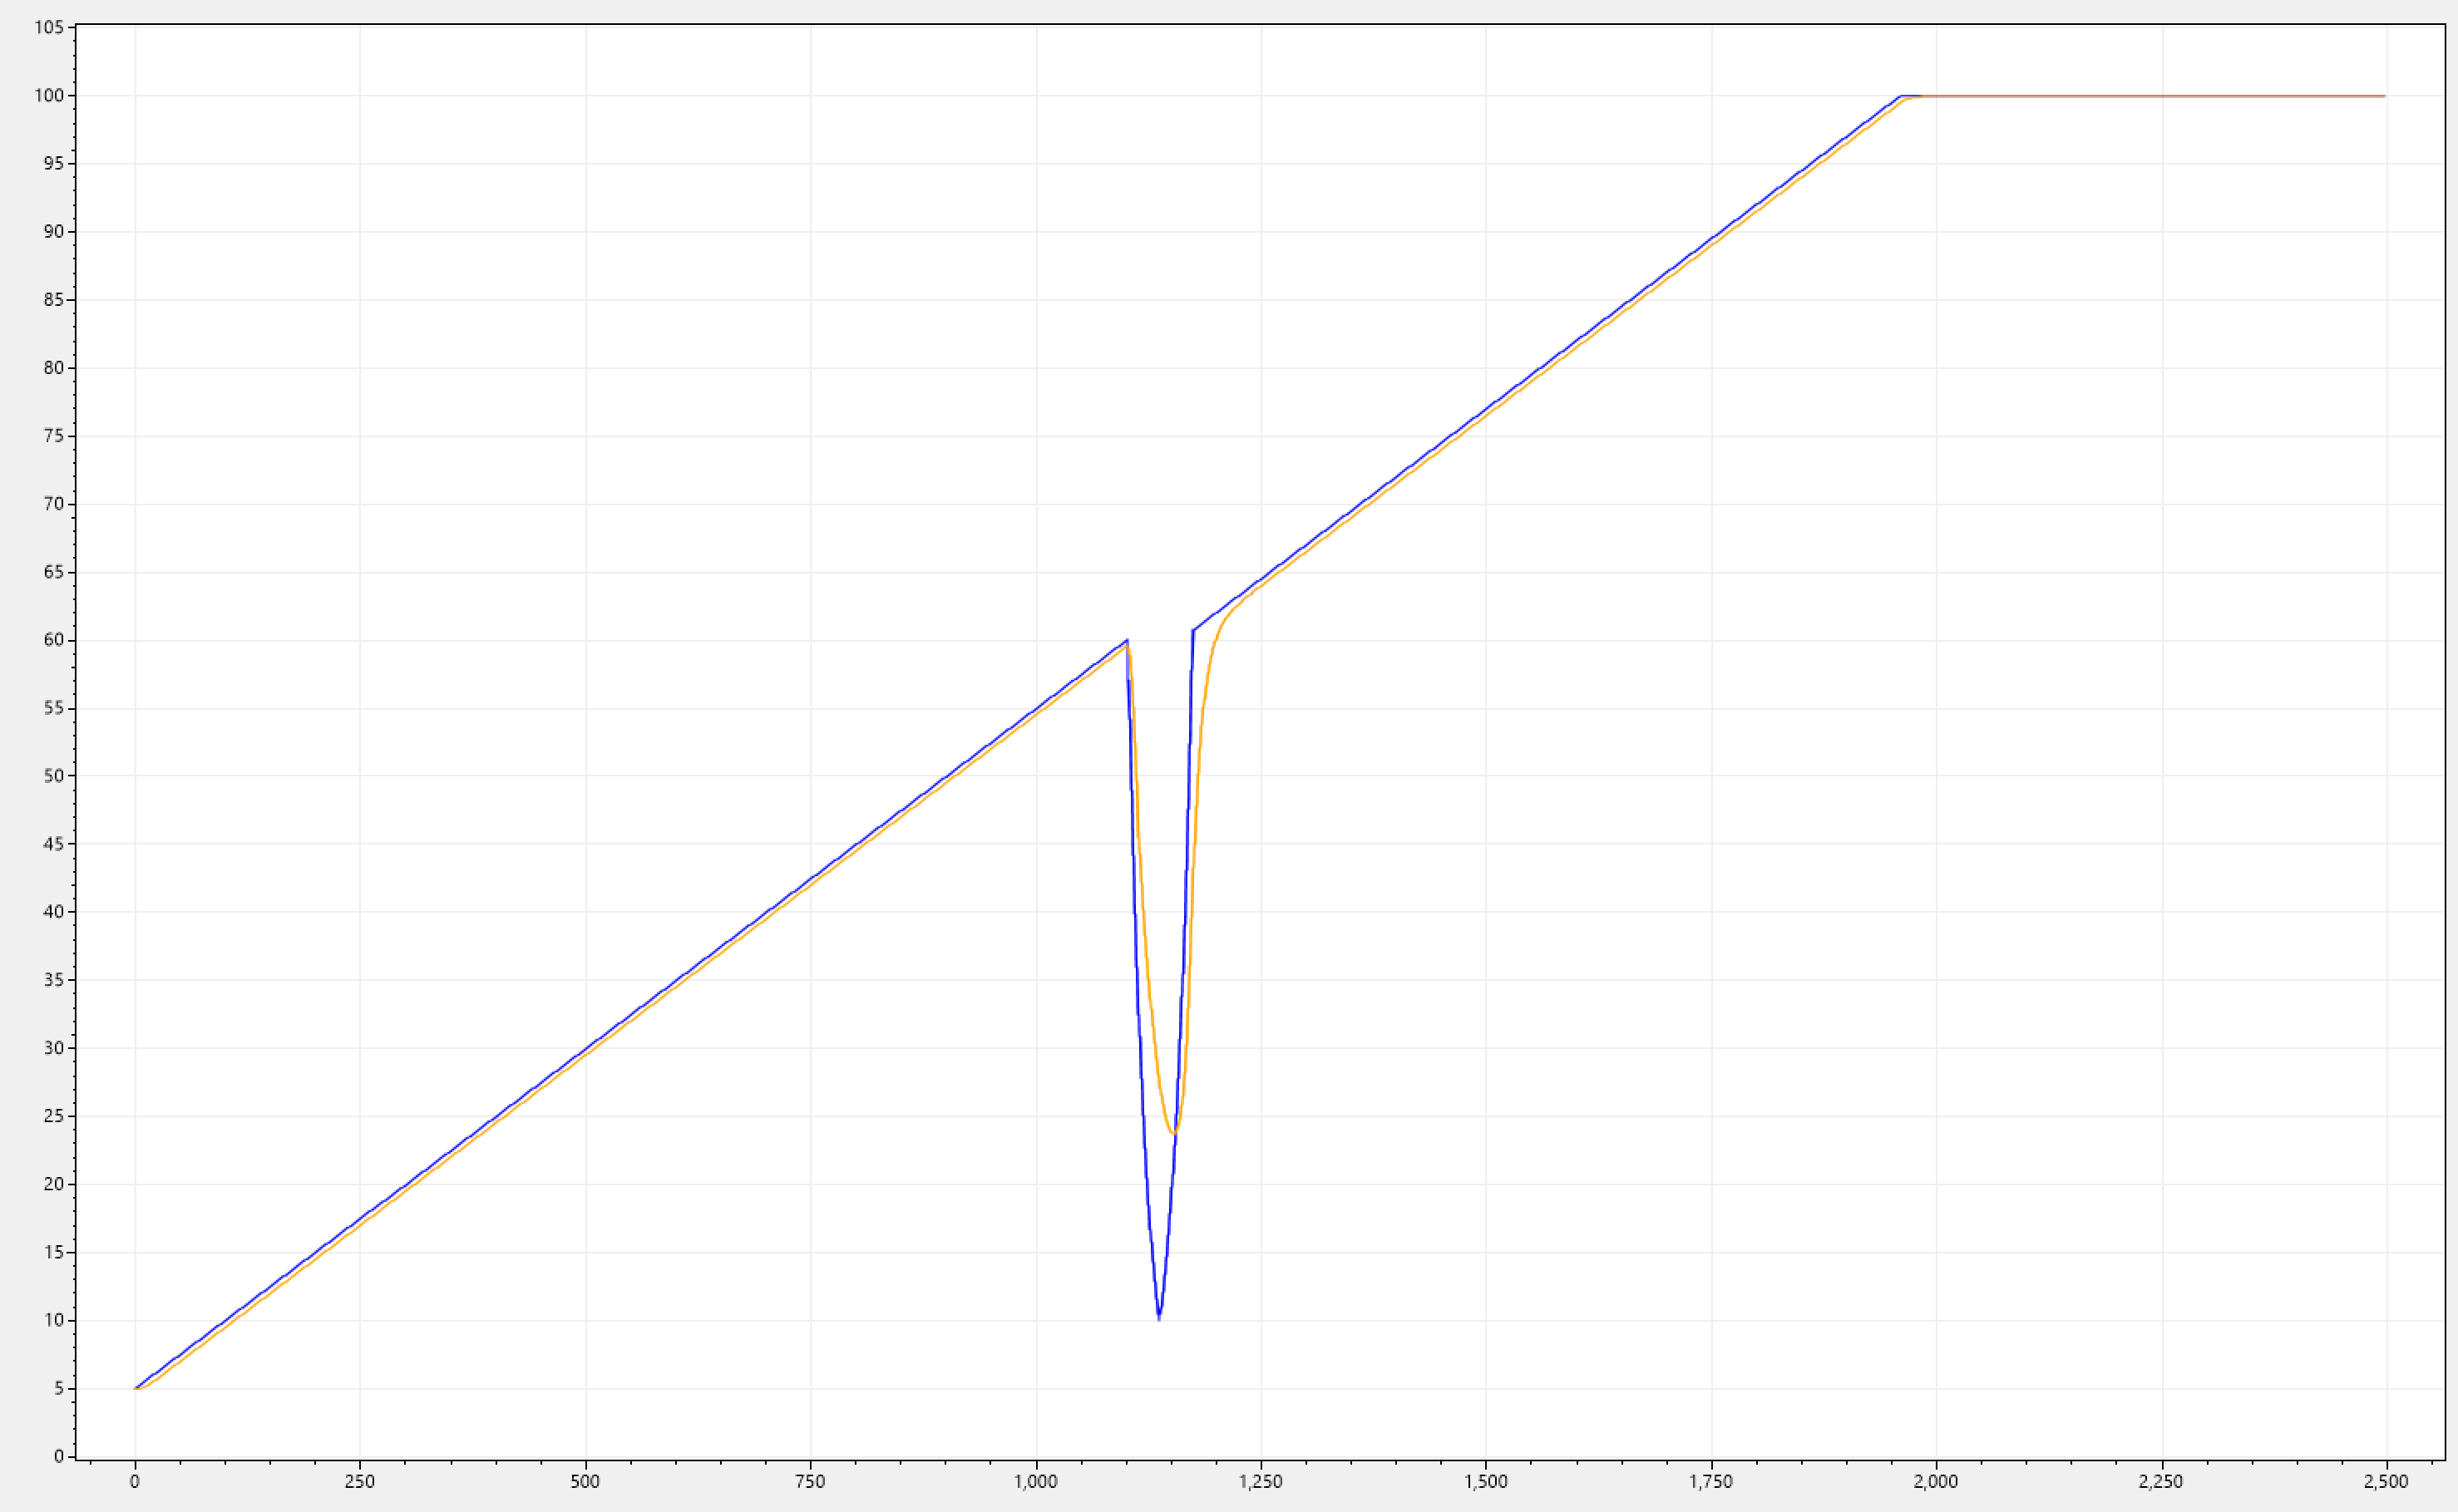Select the y-axis value 75

click(x=53, y=435)
